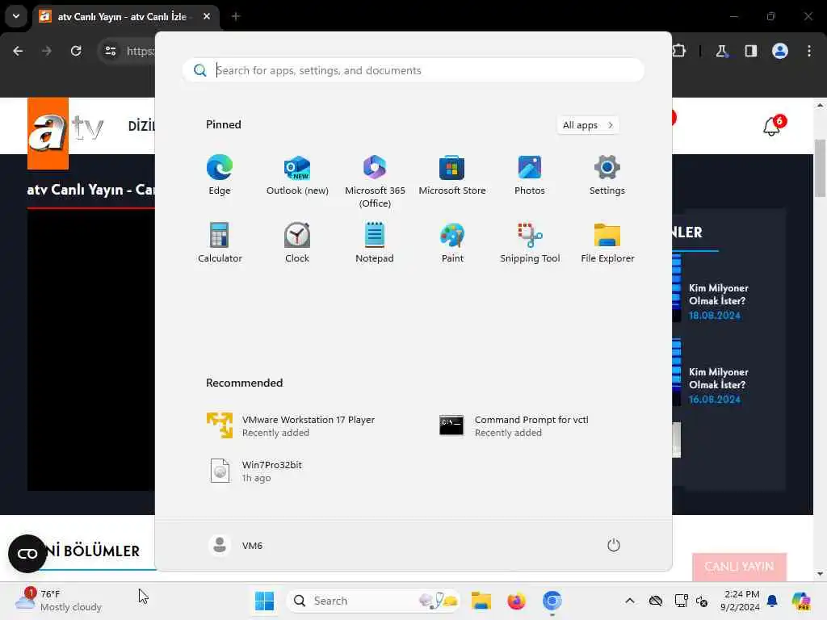827x620 pixels.
Task: Click the power button in Start menu
Action: (x=614, y=545)
